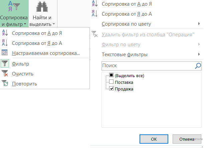Viewport: 204px width, 148px height.
Task: Expand the "Найти и выделить" dropdown
Action: pos(53,24)
